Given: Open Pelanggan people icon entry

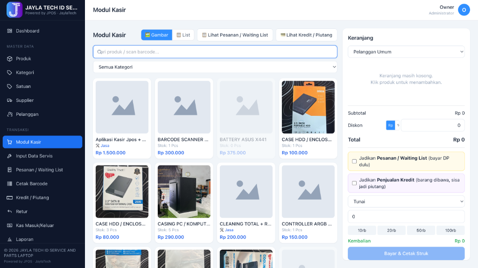Looking at the screenshot, I should [42, 114].
